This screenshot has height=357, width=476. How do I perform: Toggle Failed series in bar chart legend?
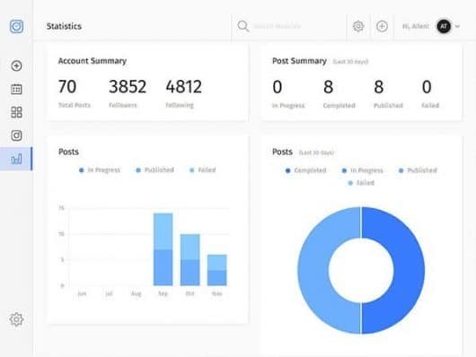coord(202,170)
